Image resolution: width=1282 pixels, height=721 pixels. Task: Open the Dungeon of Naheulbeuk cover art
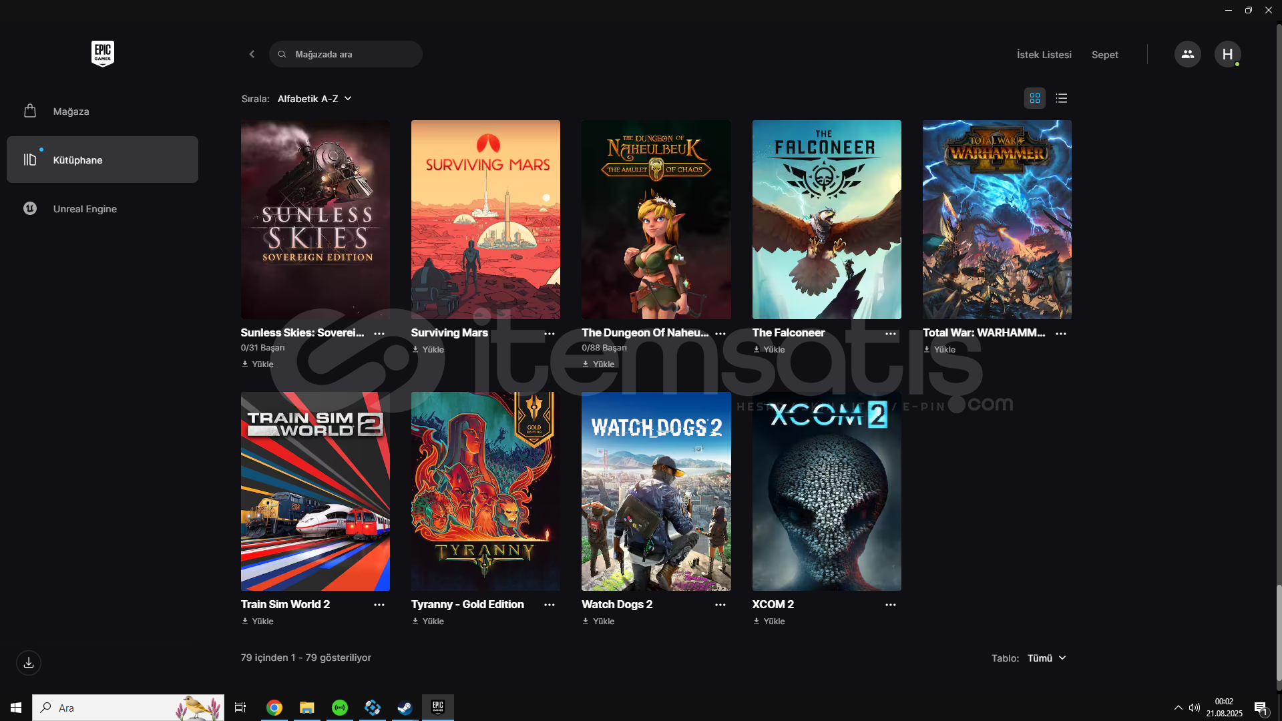click(x=656, y=220)
